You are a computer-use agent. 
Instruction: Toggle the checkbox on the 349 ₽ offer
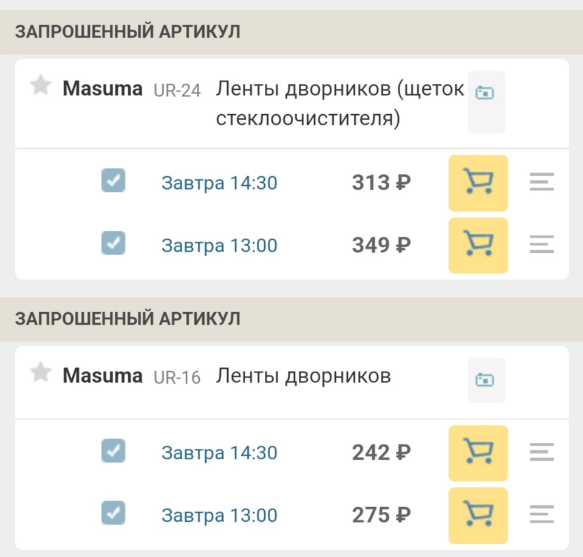(x=114, y=243)
